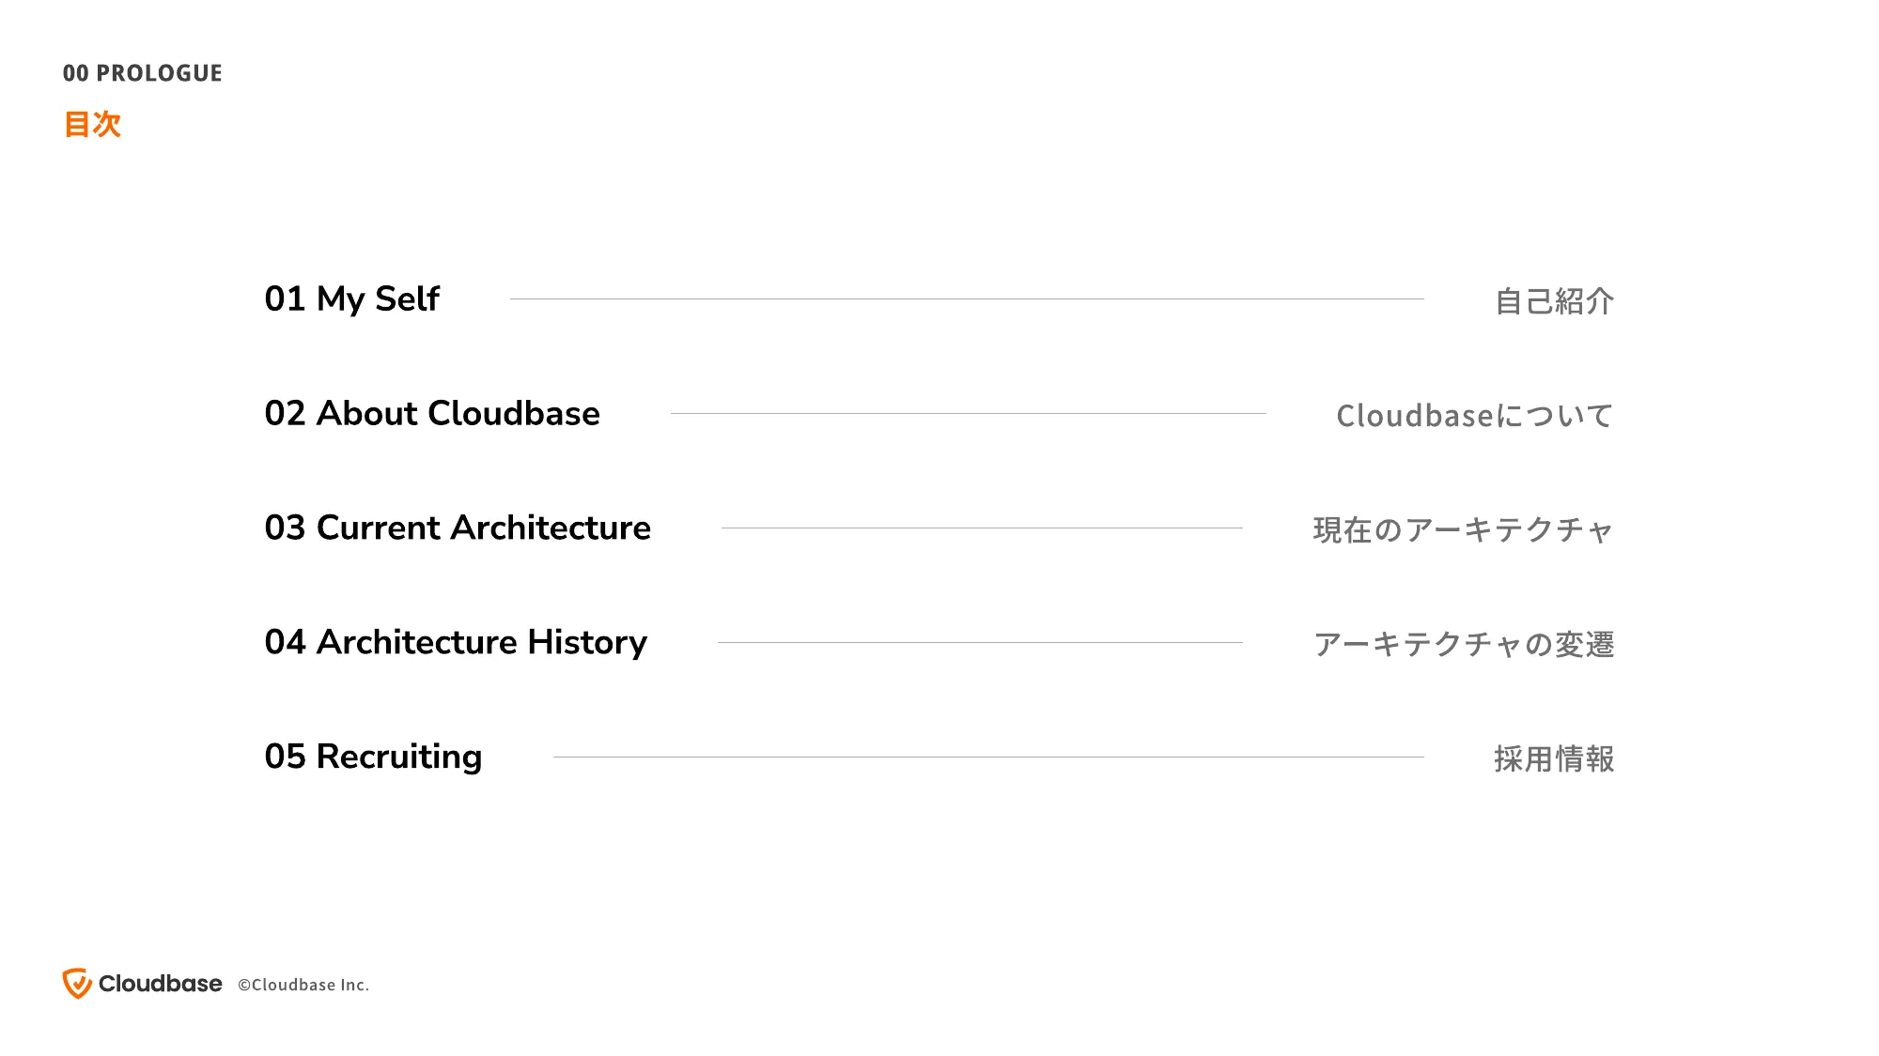
Task: Open the 02 About Cloudbase section
Action: point(431,414)
